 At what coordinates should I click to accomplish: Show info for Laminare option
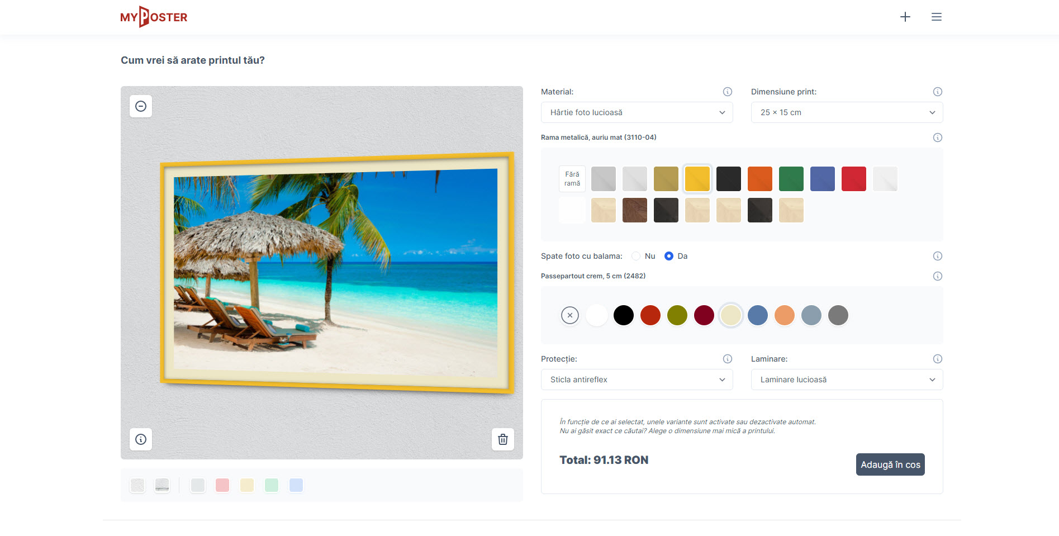click(x=938, y=359)
